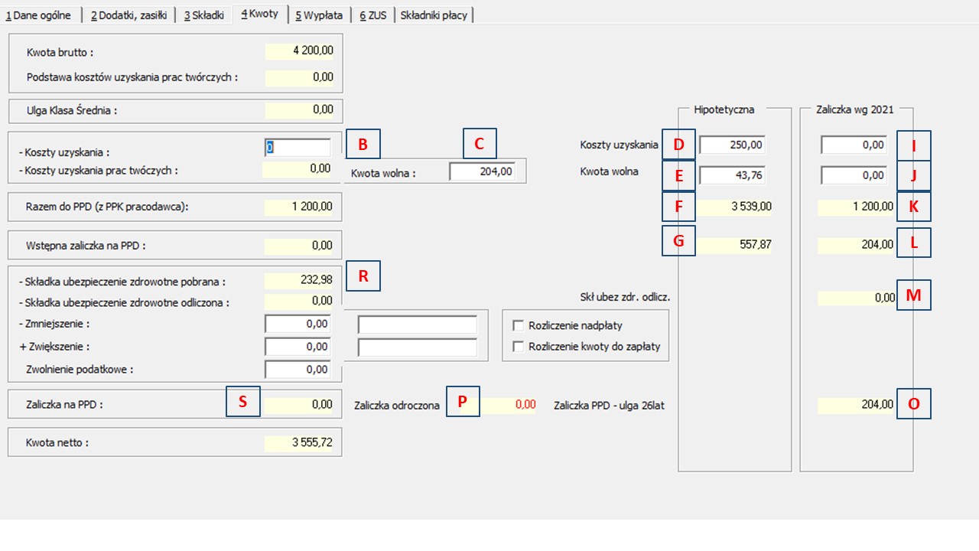This screenshot has height=551, width=979.
Task: Click Skł ubez zdr. odlicz. value 0,00
Action: 857,298
